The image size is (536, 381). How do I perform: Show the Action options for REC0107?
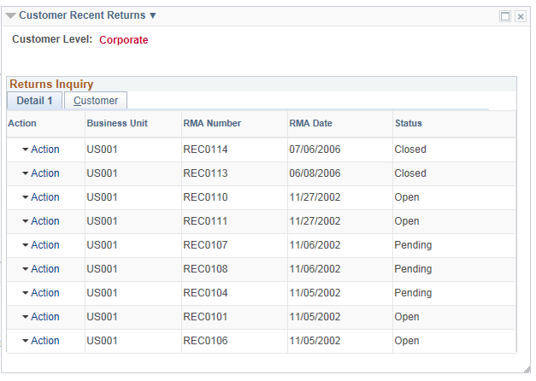click(41, 245)
